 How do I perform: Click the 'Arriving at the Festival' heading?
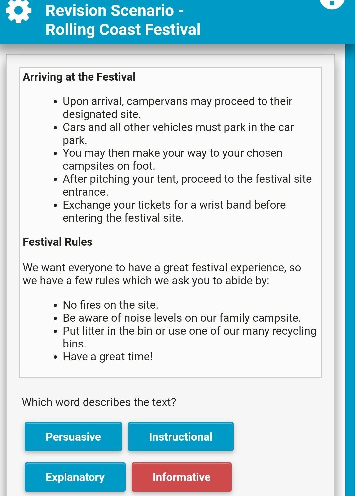[79, 77]
